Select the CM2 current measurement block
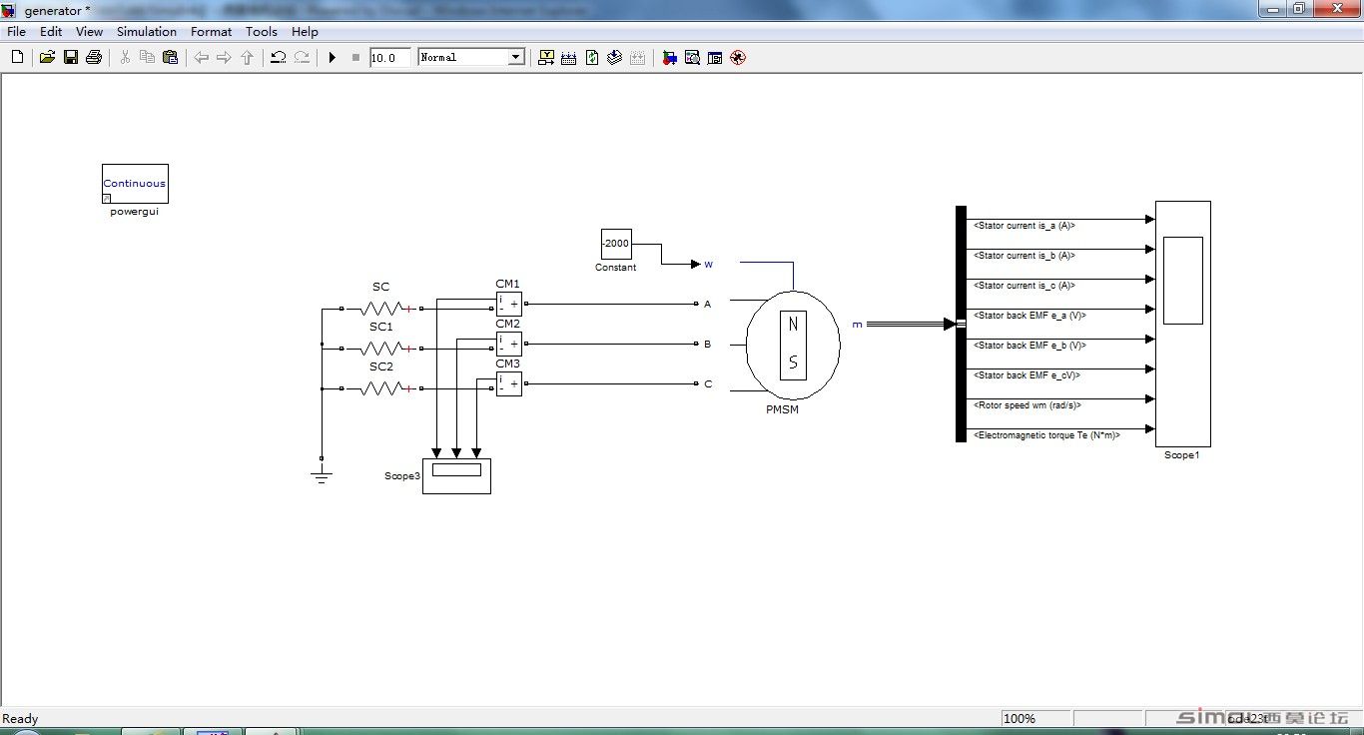The image size is (1364, 735). pyautogui.click(x=508, y=344)
